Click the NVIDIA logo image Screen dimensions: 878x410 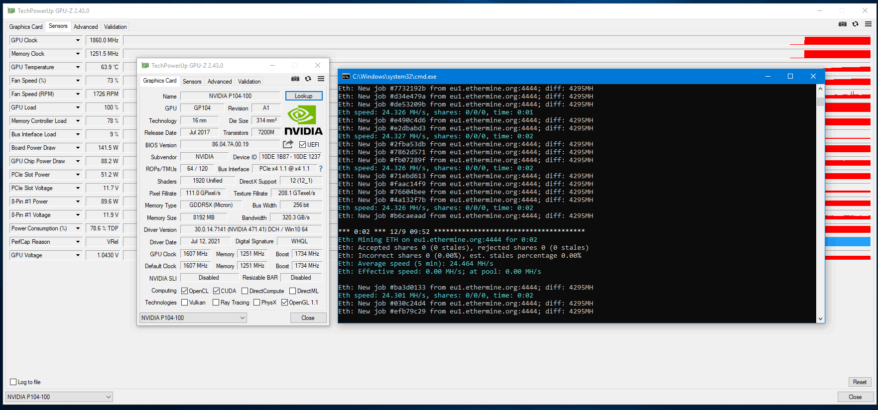303,120
